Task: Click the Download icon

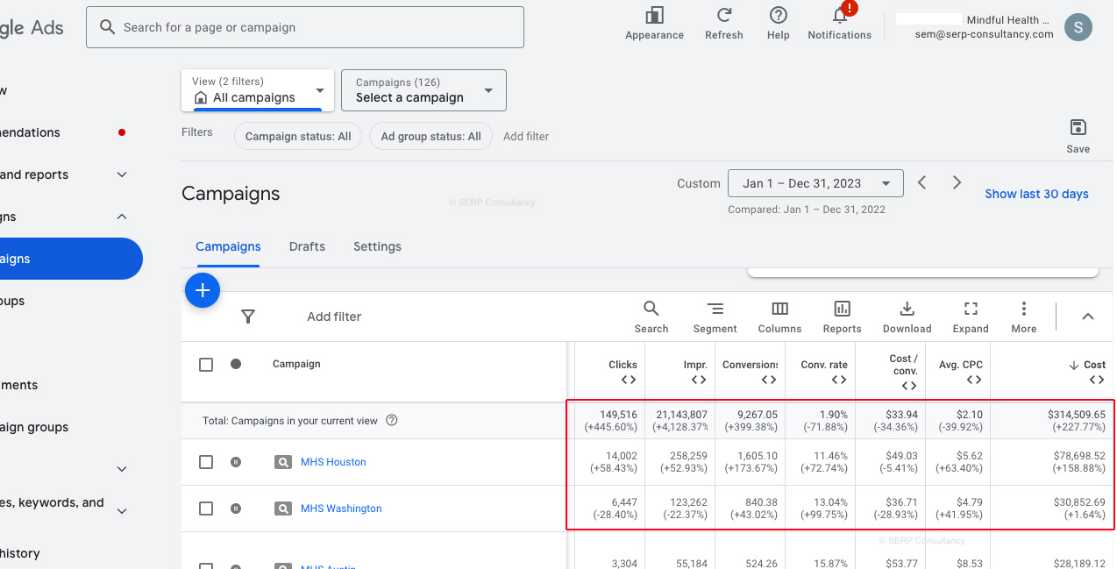Action: pyautogui.click(x=907, y=309)
